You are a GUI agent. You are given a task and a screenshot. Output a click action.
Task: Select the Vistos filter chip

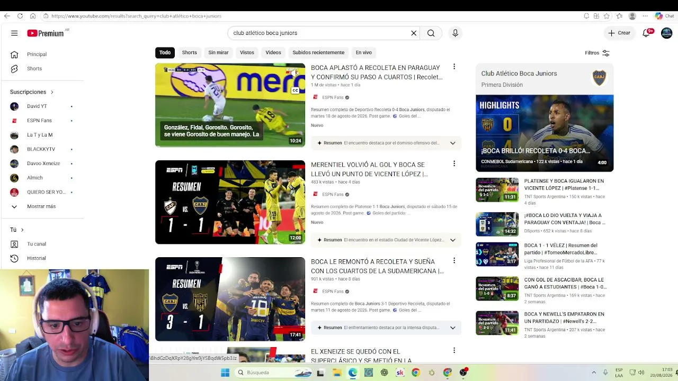[247, 52]
